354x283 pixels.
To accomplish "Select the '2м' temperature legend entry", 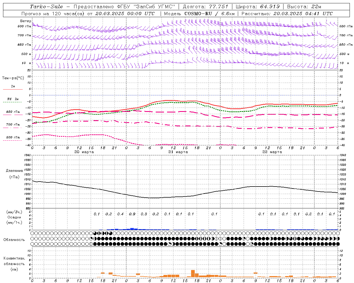I will click(13, 87).
